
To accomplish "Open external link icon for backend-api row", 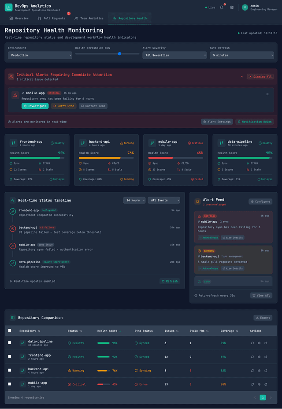I will 266,370.
